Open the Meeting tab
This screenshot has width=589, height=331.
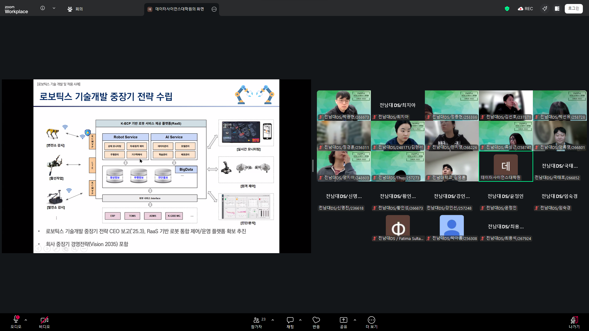(x=75, y=9)
